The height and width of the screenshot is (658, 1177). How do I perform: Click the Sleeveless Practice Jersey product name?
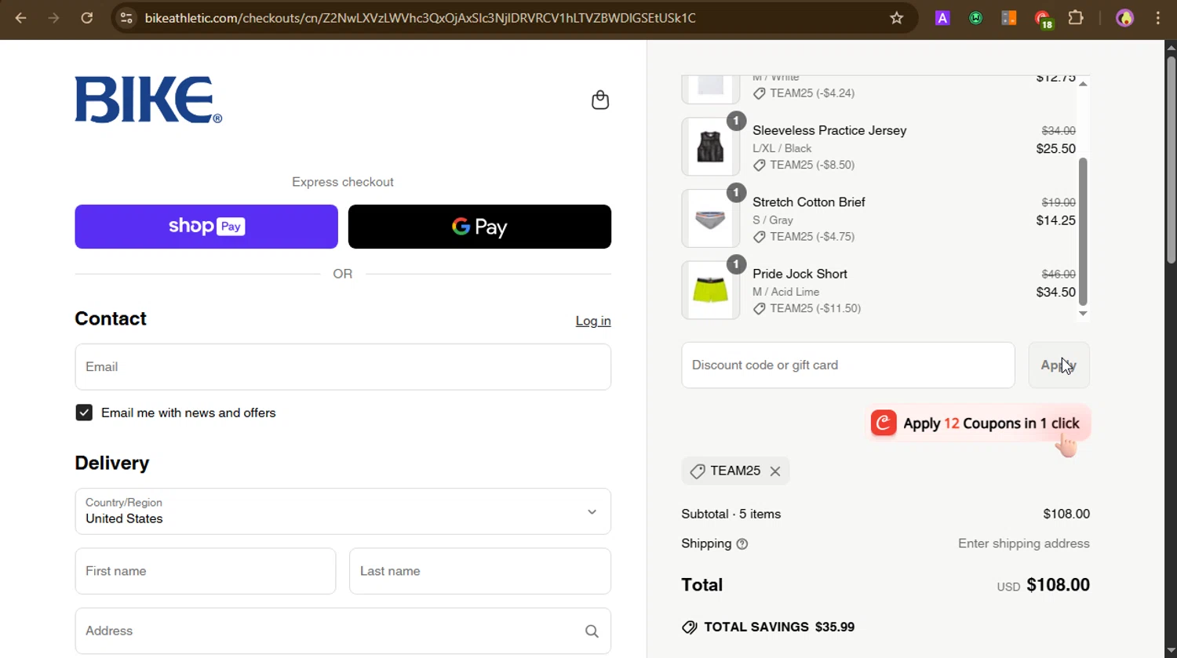829,131
